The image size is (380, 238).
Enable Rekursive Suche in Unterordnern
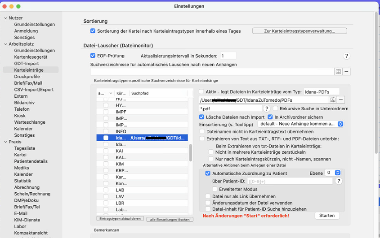click(x=275, y=108)
